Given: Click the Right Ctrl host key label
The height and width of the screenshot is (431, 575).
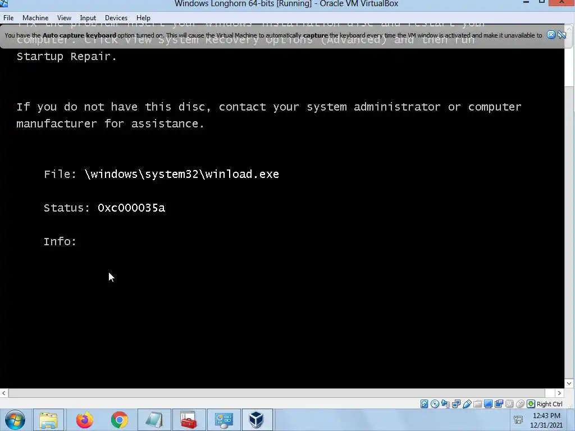Looking at the screenshot, I should [x=549, y=404].
